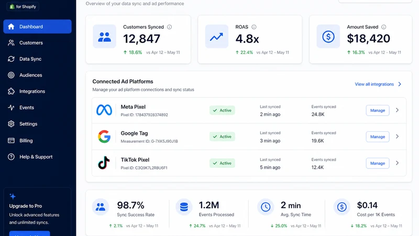Click the database icon for Events Processed
The image size is (419, 236).
184,207
